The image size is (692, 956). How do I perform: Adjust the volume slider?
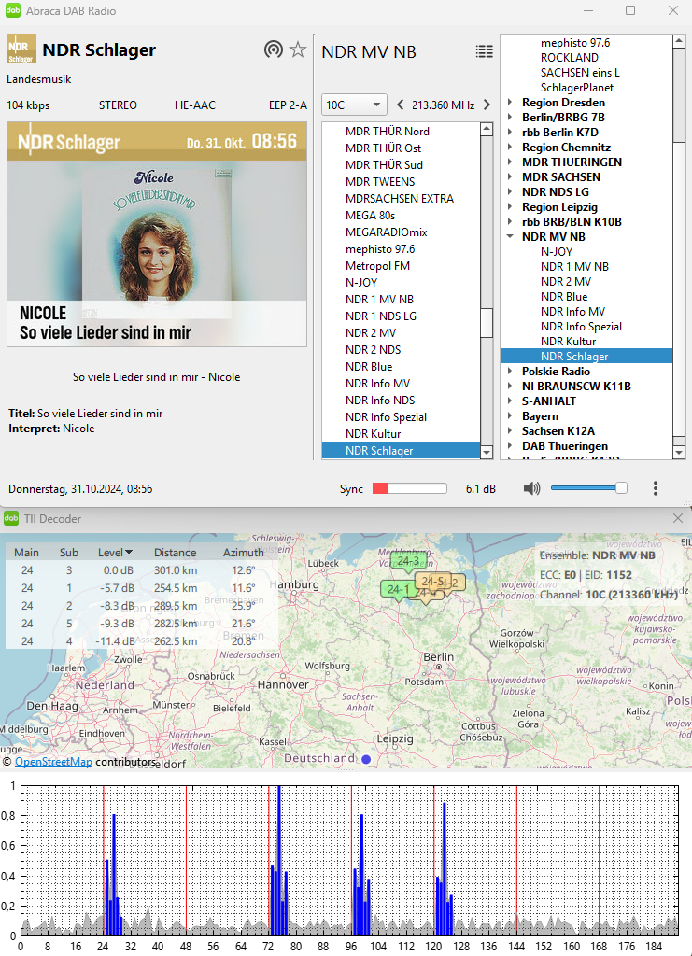(589, 487)
